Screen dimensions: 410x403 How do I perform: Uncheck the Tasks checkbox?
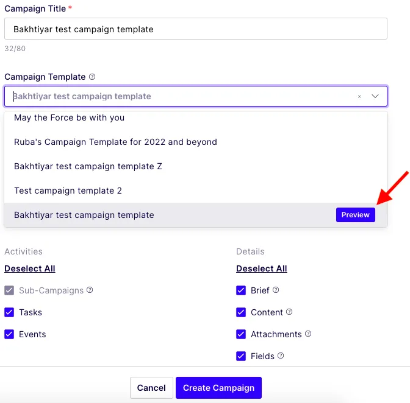[x=9, y=312]
